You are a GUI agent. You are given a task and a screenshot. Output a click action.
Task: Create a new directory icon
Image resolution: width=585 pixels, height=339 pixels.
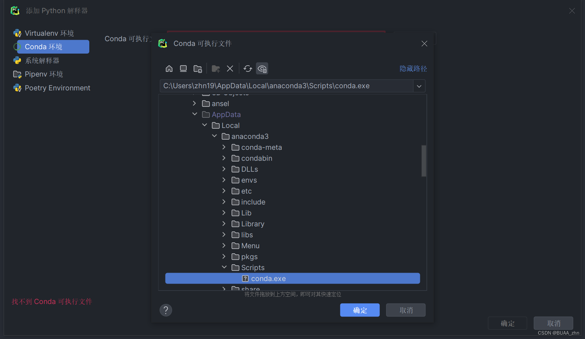click(x=216, y=69)
